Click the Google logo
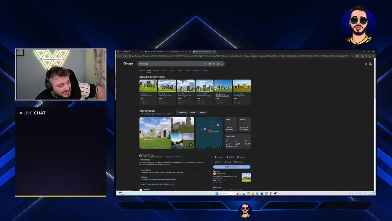Image resolution: width=392 pixels, height=221 pixels. coord(128,64)
